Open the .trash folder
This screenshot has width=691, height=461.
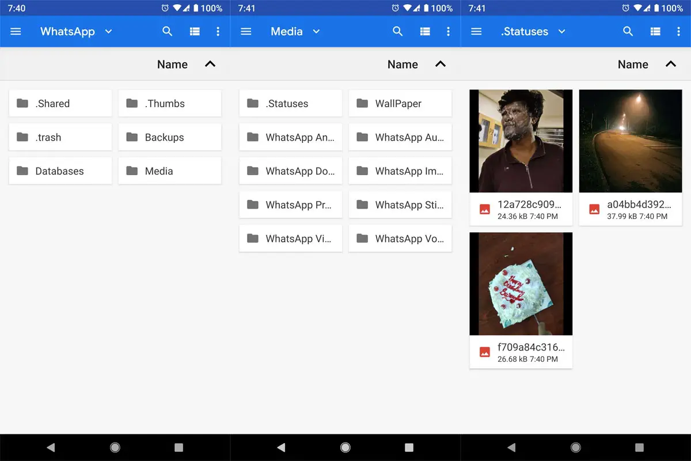60,137
